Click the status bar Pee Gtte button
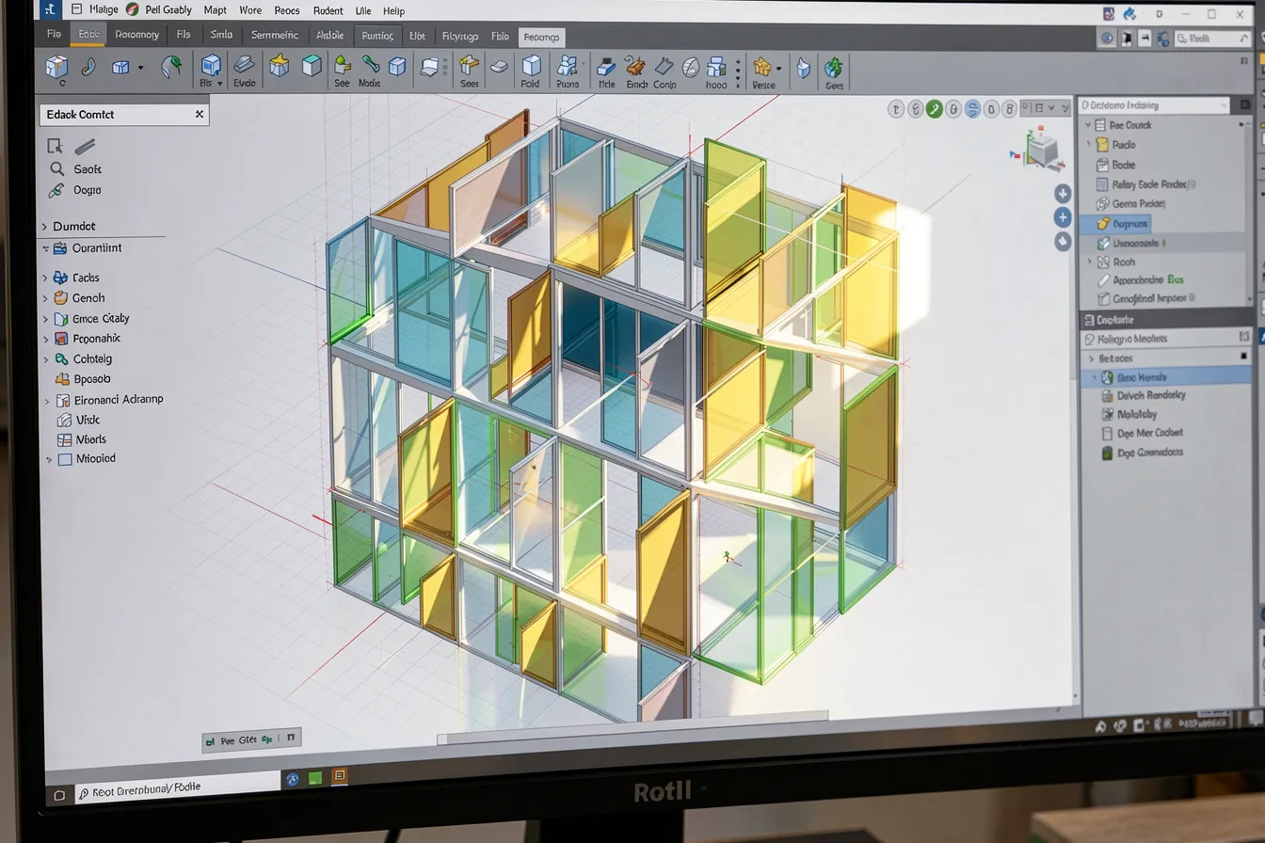The width and height of the screenshot is (1265, 843). [x=251, y=740]
